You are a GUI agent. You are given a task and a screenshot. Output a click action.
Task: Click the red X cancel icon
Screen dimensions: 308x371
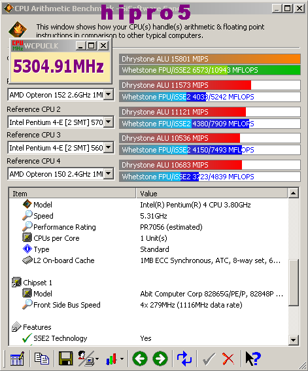(228, 359)
